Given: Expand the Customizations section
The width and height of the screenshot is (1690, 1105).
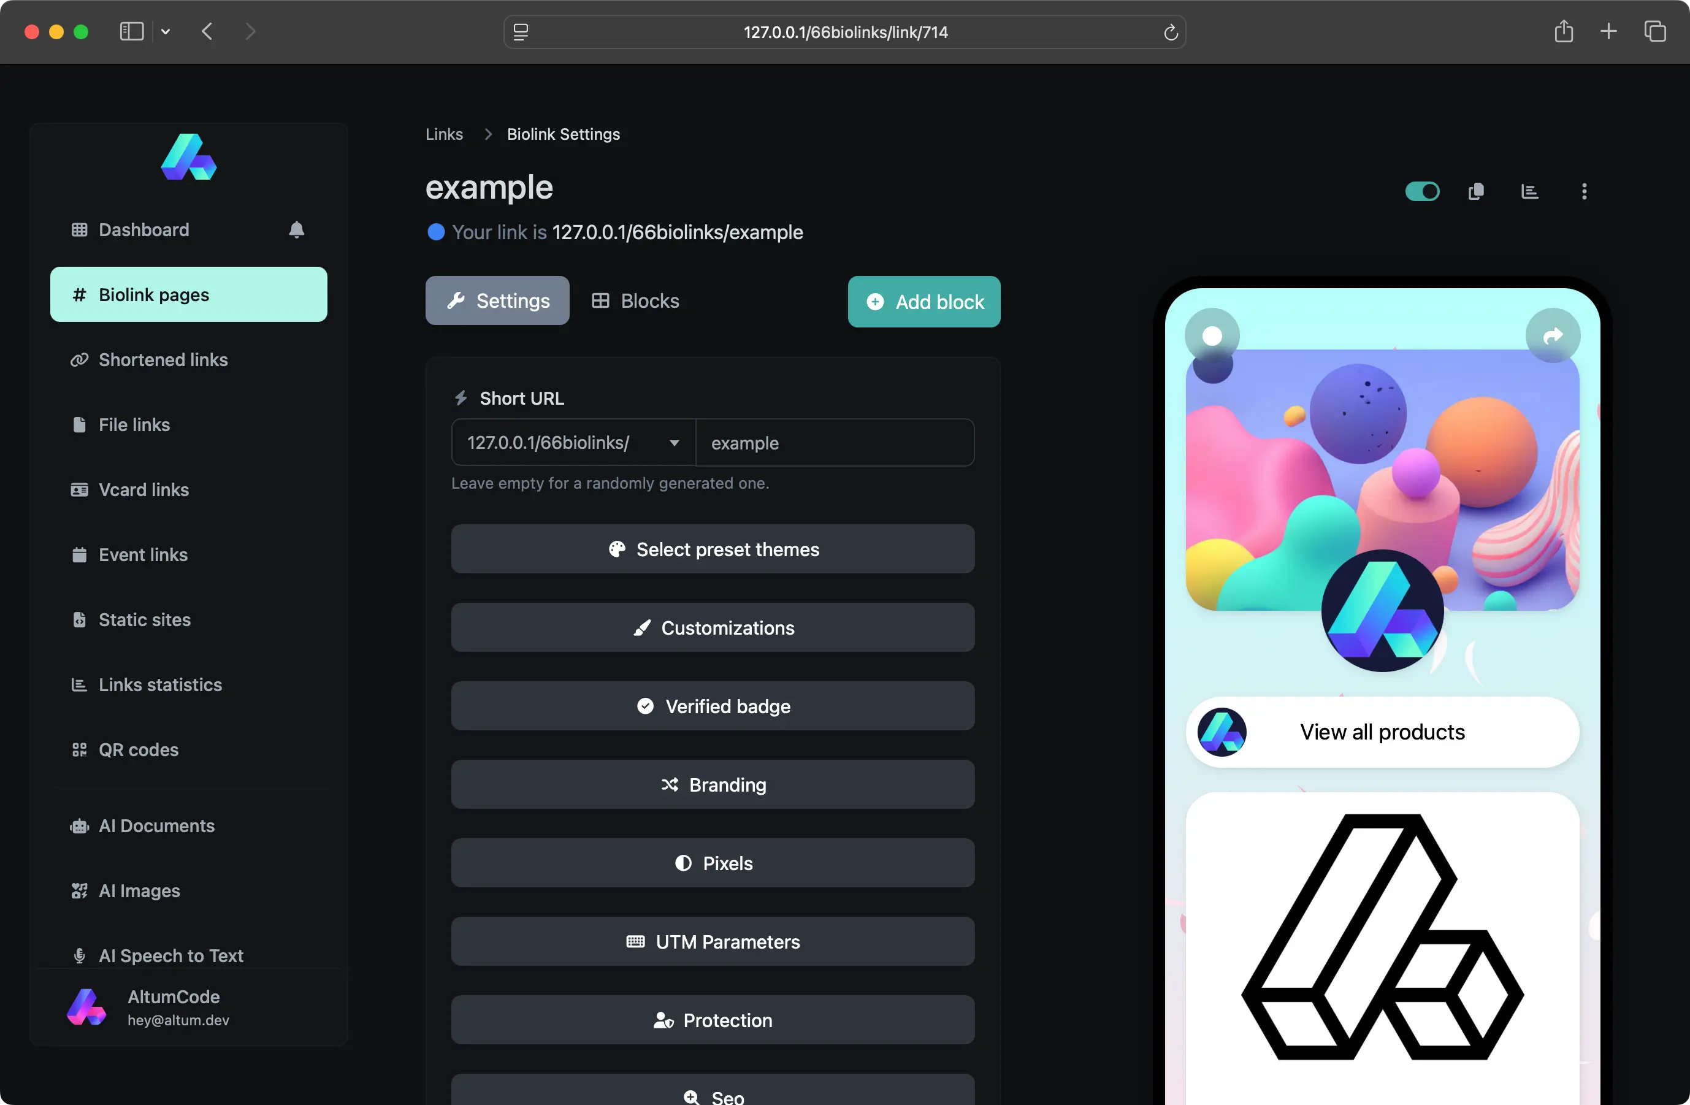Looking at the screenshot, I should (x=712, y=628).
